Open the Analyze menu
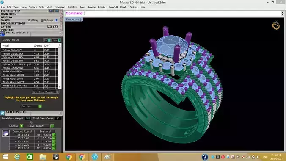Image resolution: width=286 pixels, height=161 pixels. (x=91, y=7)
